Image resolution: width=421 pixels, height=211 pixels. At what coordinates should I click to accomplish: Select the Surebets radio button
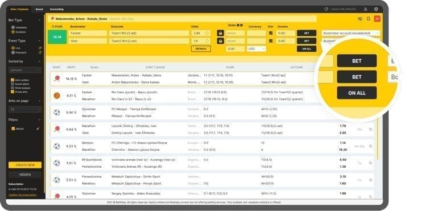click(13, 32)
